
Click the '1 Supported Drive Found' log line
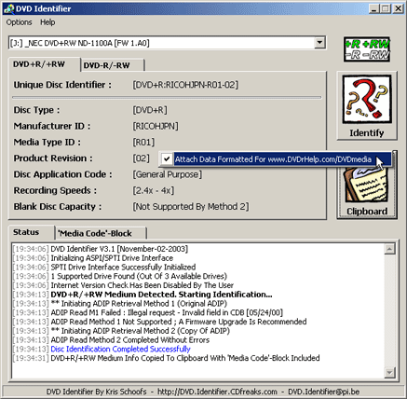tap(139, 276)
